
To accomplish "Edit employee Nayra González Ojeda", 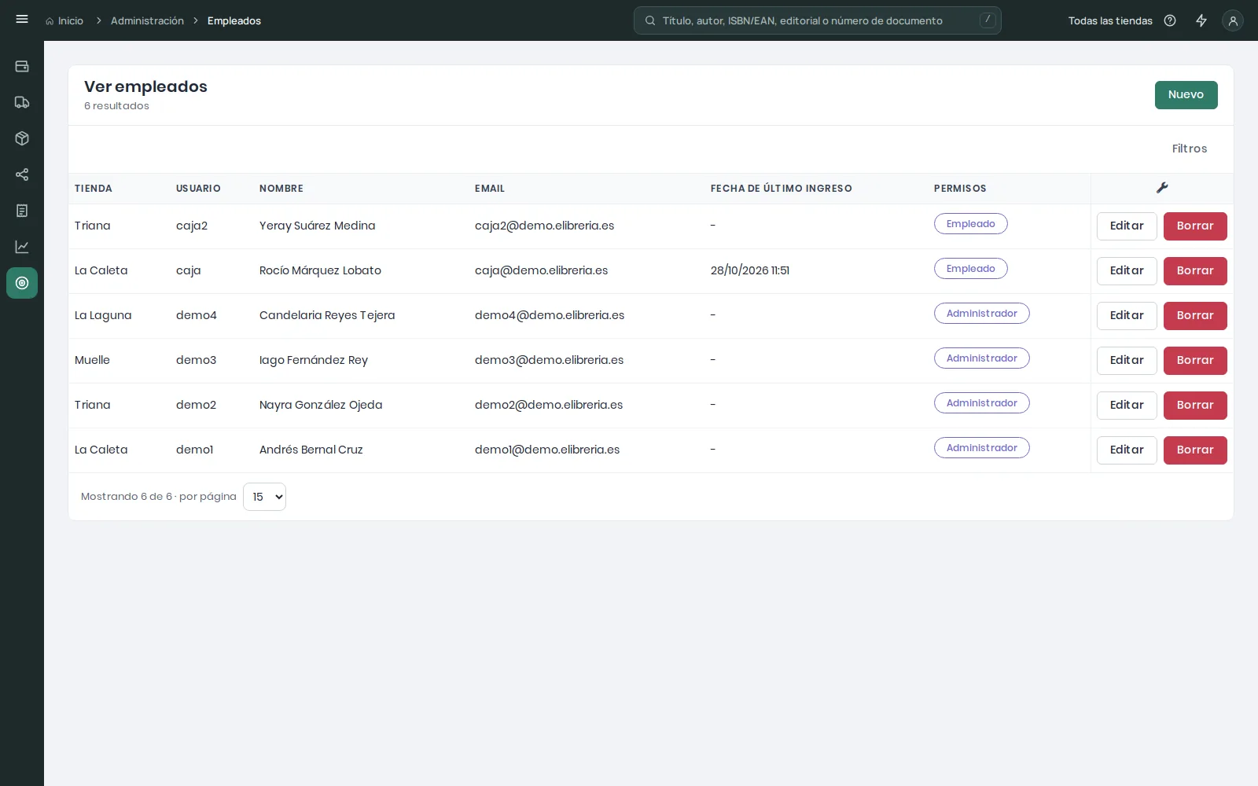I will tap(1127, 406).
